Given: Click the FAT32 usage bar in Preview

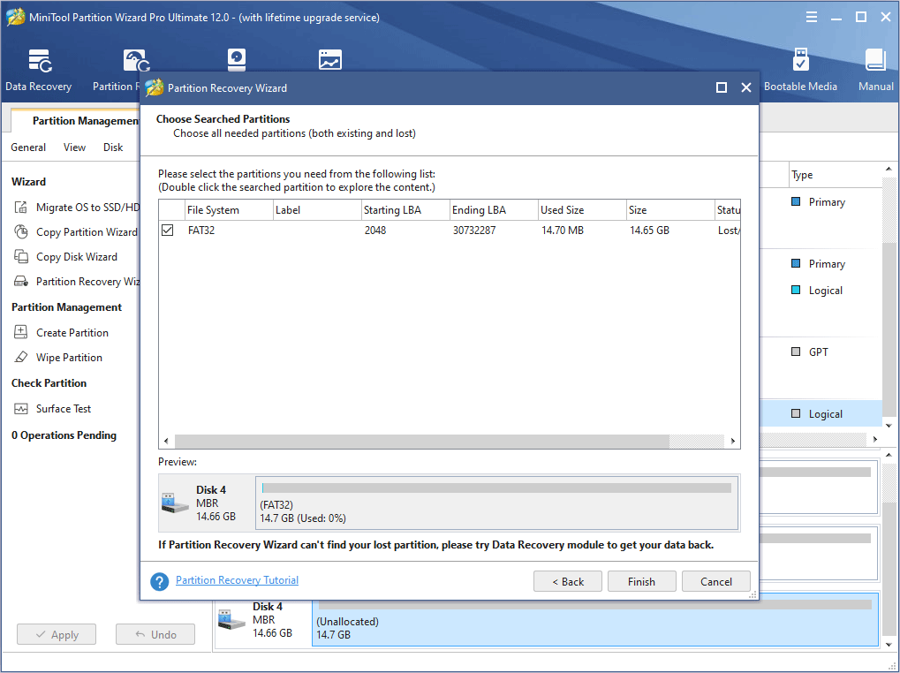Looking at the screenshot, I should click(496, 488).
